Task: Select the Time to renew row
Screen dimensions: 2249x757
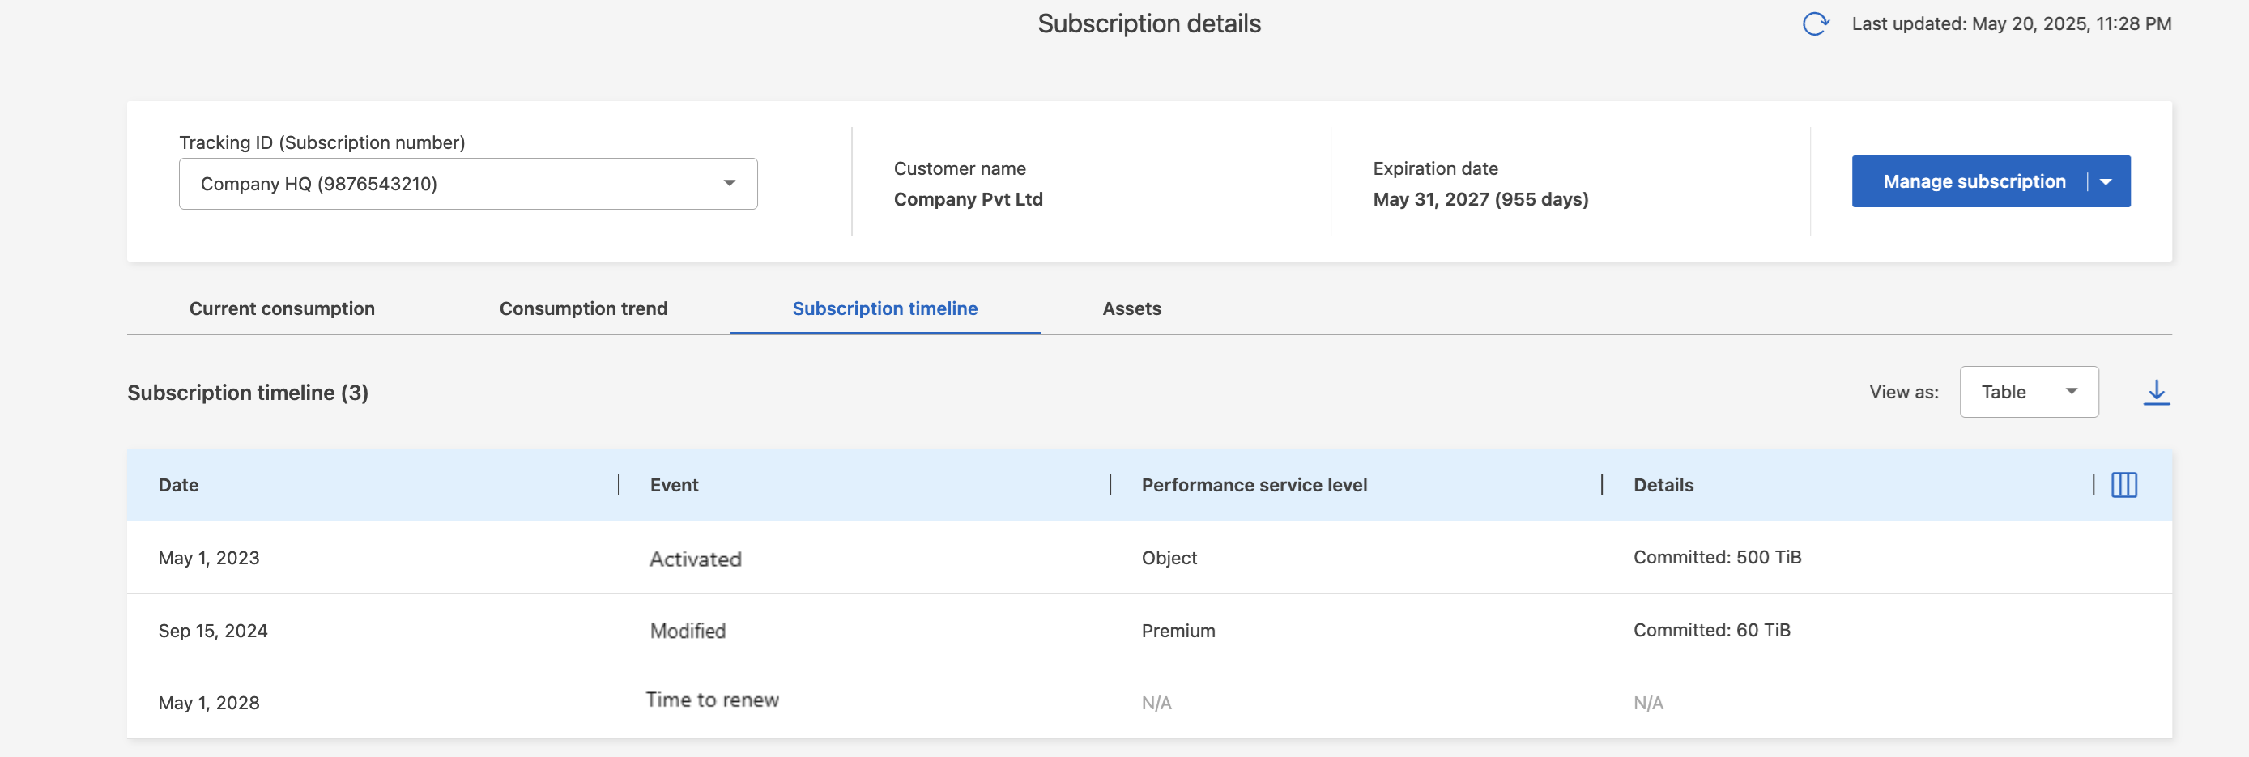Action: pyautogui.click(x=713, y=700)
